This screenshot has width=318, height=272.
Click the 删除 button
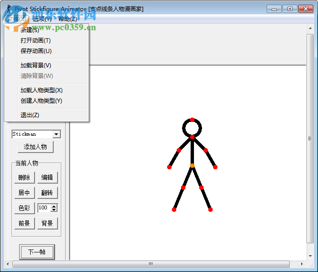tap(24, 177)
